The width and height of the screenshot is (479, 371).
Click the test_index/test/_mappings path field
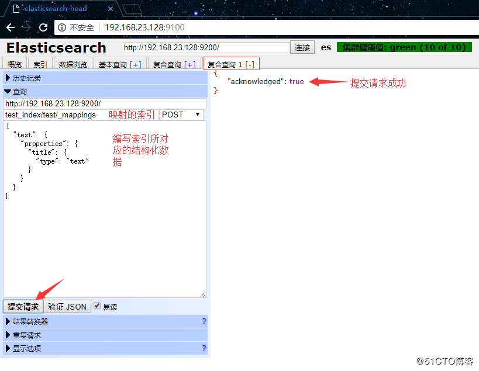click(81, 115)
